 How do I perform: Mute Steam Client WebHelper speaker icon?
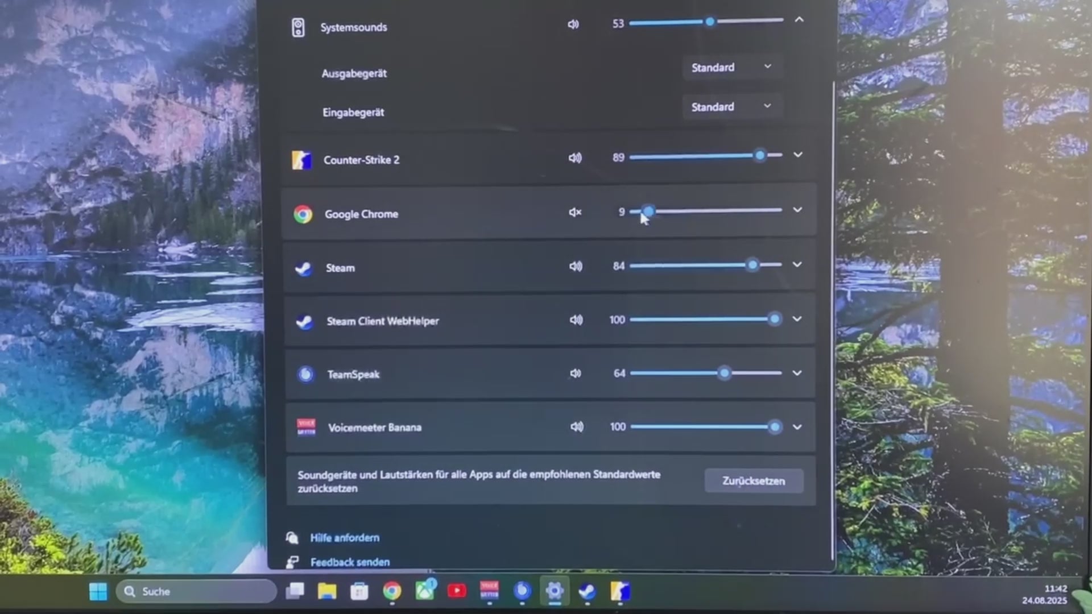pos(576,320)
